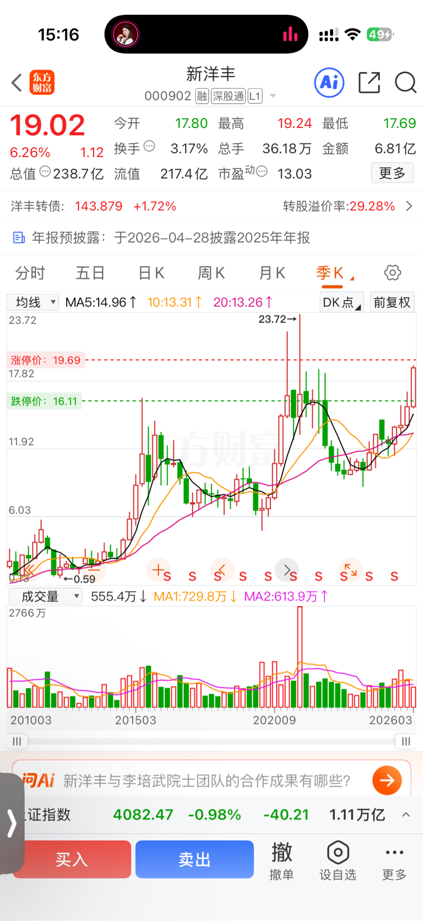Select the 季K tab
Viewport: 423px width, 921px height.
tap(330, 273)
